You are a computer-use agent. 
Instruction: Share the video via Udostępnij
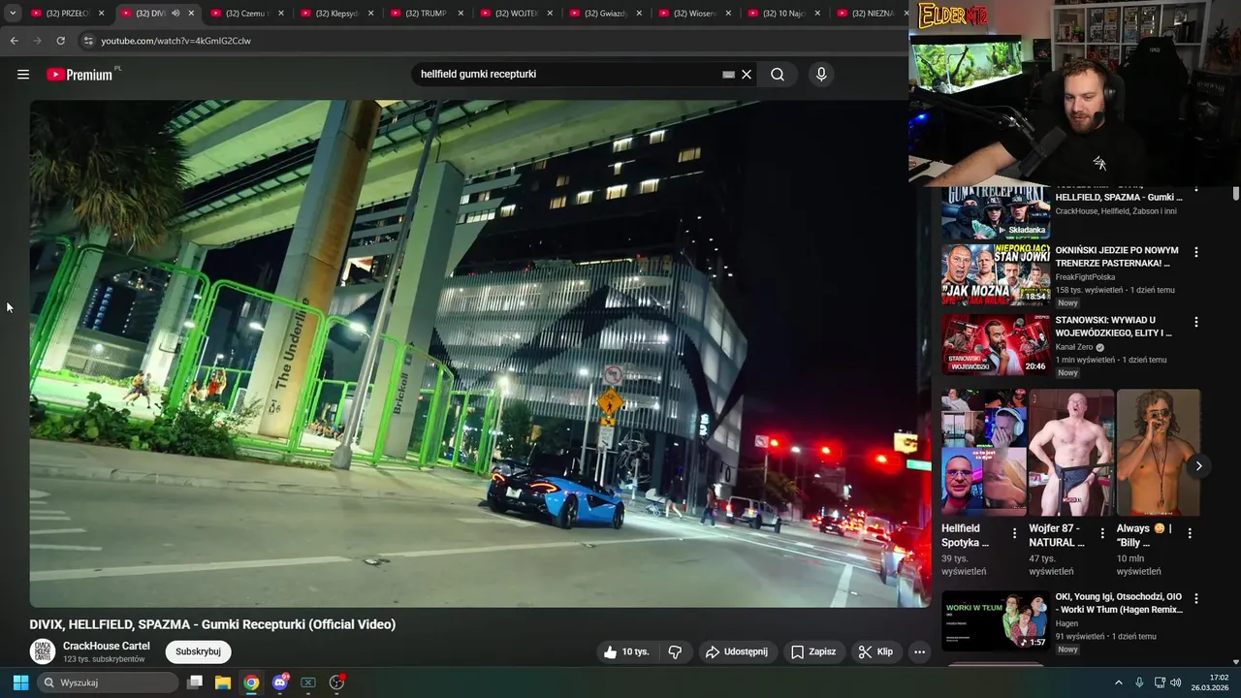click(737, 652)
